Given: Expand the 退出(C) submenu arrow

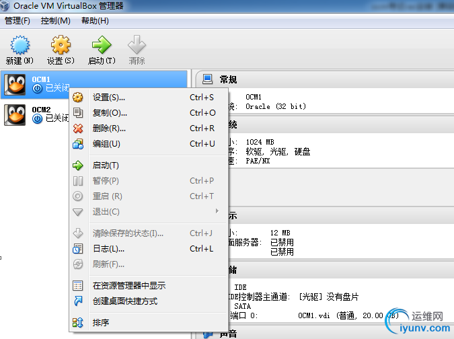Looking at the screenshot, I should click(217, 211).
